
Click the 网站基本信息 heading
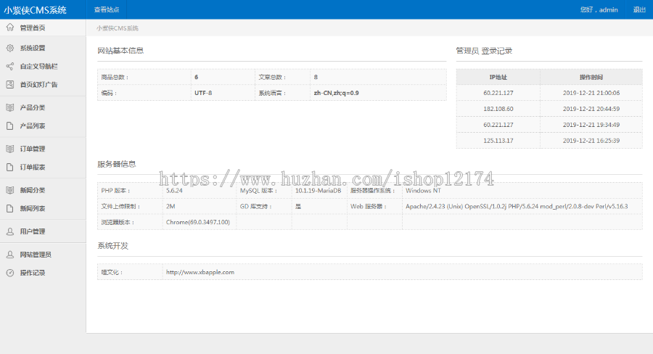[x=120, y=51]
